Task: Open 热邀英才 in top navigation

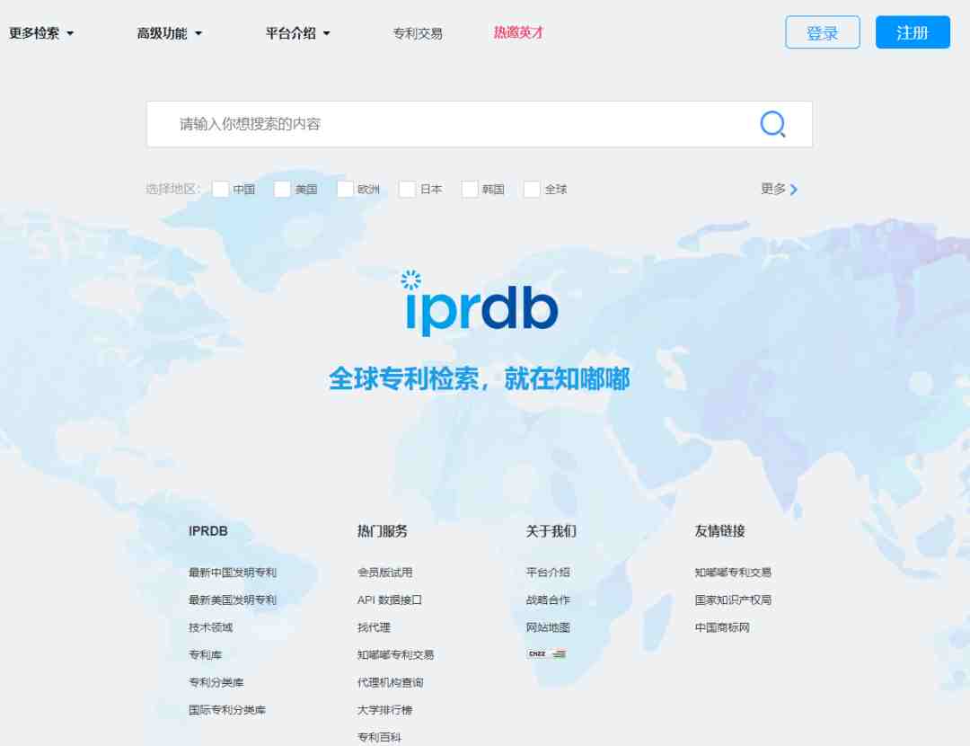Action: [518, 33]
